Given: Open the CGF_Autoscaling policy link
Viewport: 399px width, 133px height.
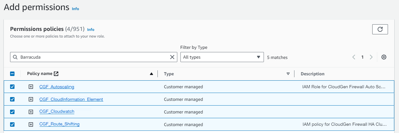Looking at the screenshot, I should click(57, 87).
